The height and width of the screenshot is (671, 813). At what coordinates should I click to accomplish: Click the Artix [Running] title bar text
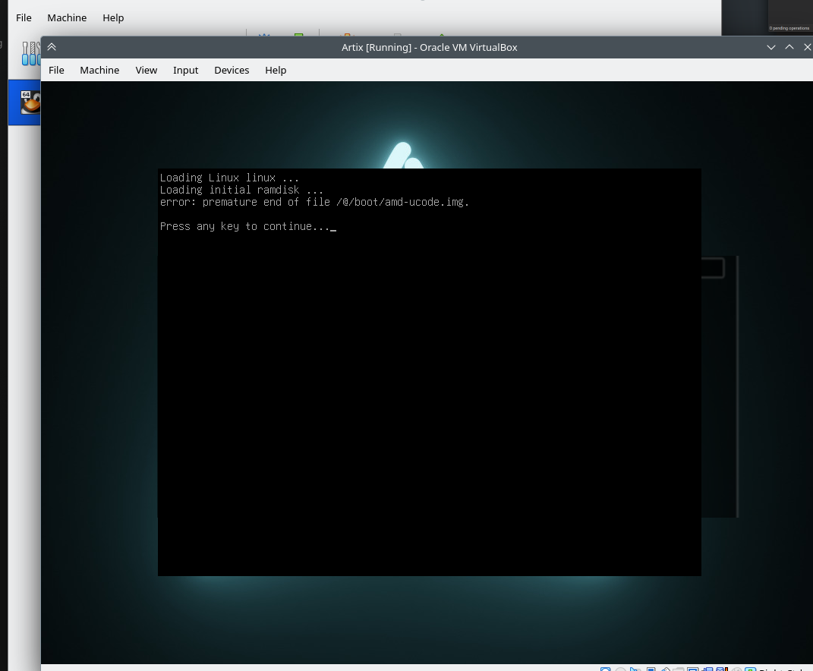[x=430, y=47]
